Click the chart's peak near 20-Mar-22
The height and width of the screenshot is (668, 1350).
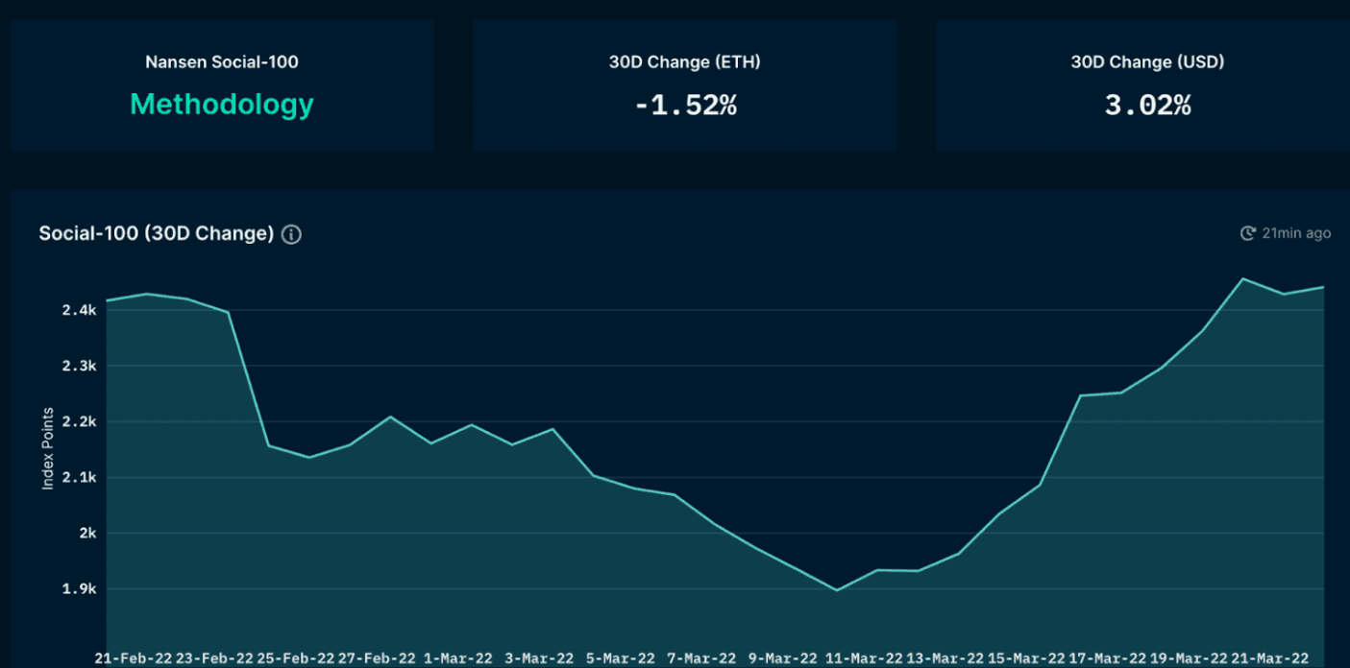1244,279
